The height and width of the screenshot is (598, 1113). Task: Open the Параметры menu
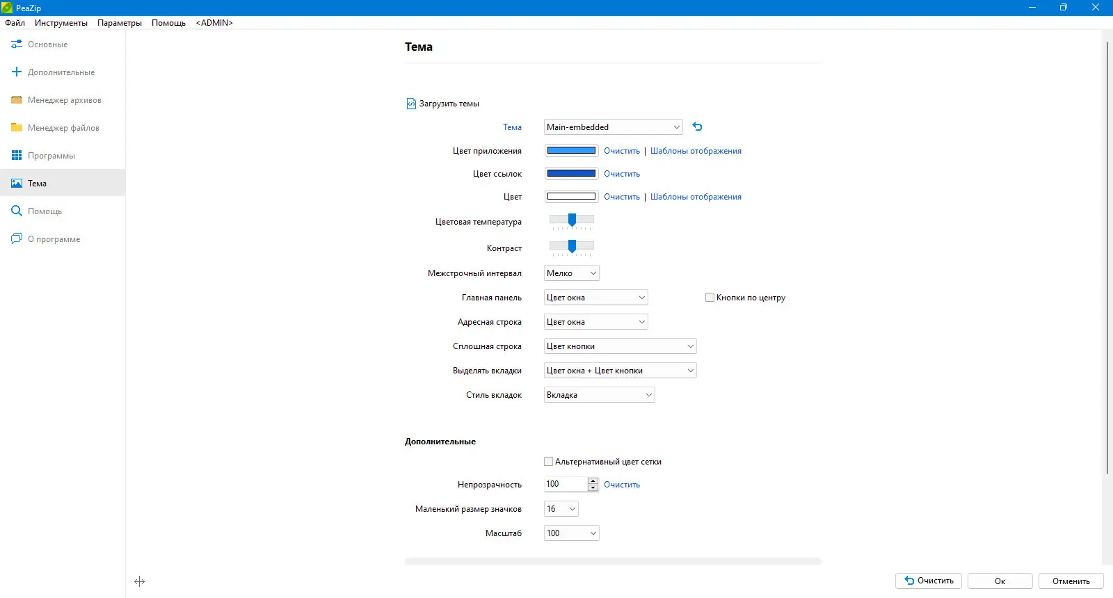[x=120, y=22]
